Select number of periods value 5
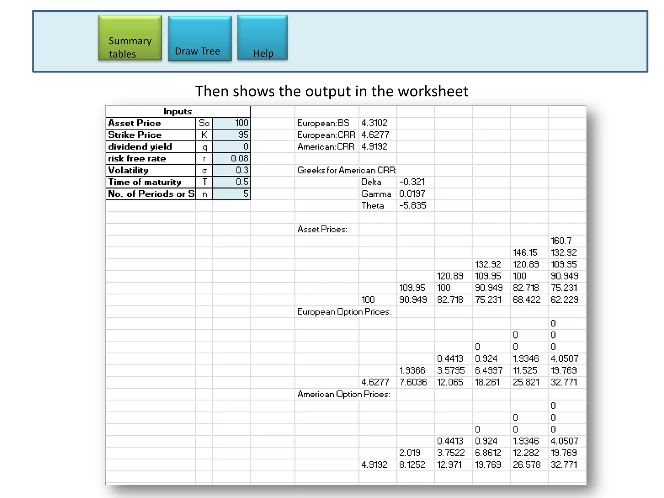The width and height of the screenshot is (664, 498). [x=231, y=194]
